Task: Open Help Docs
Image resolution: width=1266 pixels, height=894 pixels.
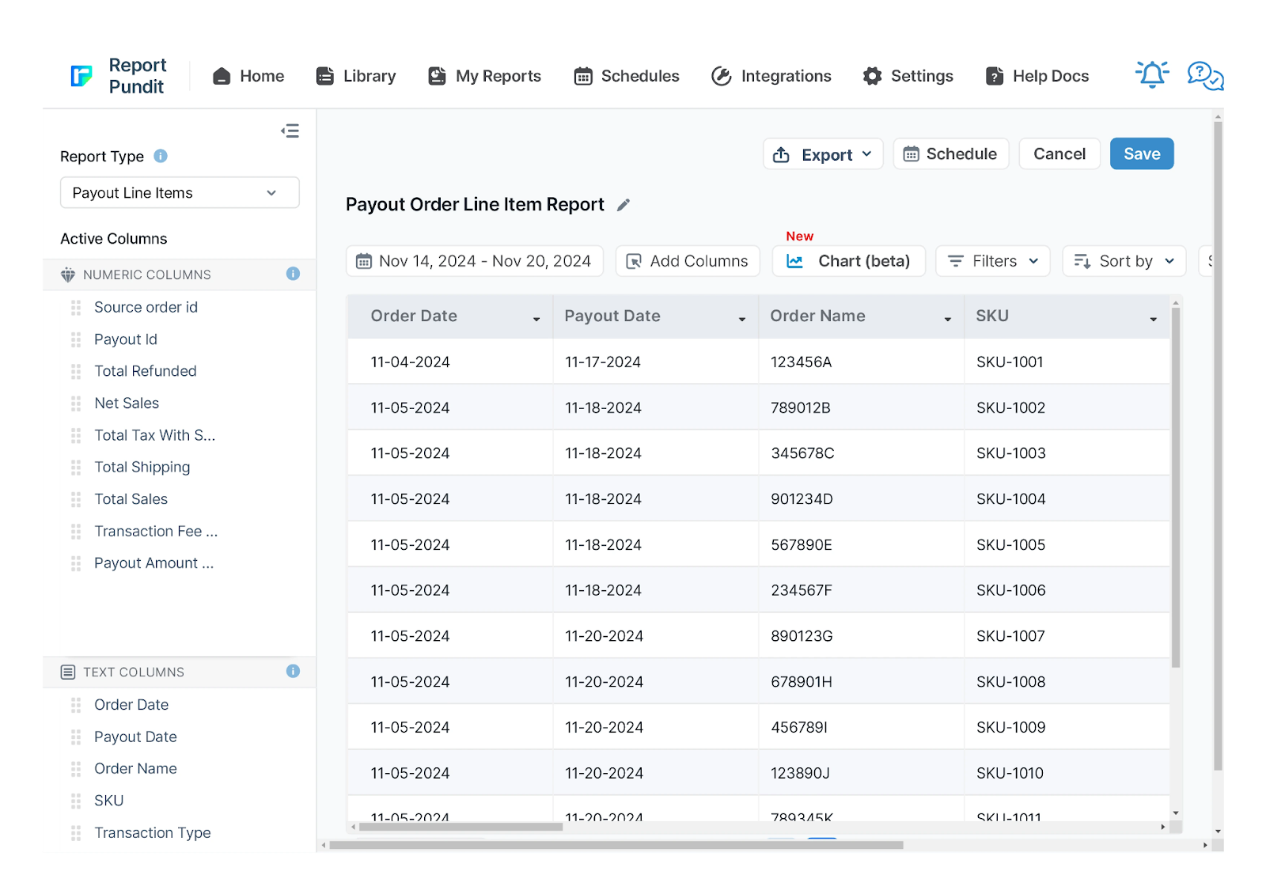Action: point(1037,76)
